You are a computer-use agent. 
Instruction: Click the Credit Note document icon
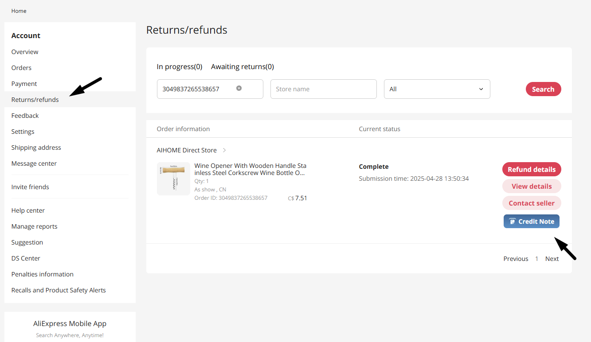tap(513, 221)
